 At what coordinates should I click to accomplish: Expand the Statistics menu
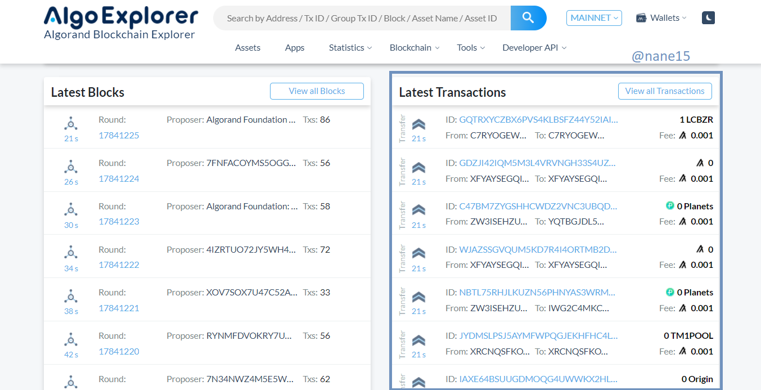350,48
